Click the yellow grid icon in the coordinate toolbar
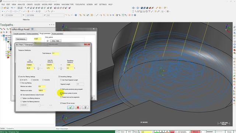The height and width of the screenshot is (133, 236). tap(92, 15)
